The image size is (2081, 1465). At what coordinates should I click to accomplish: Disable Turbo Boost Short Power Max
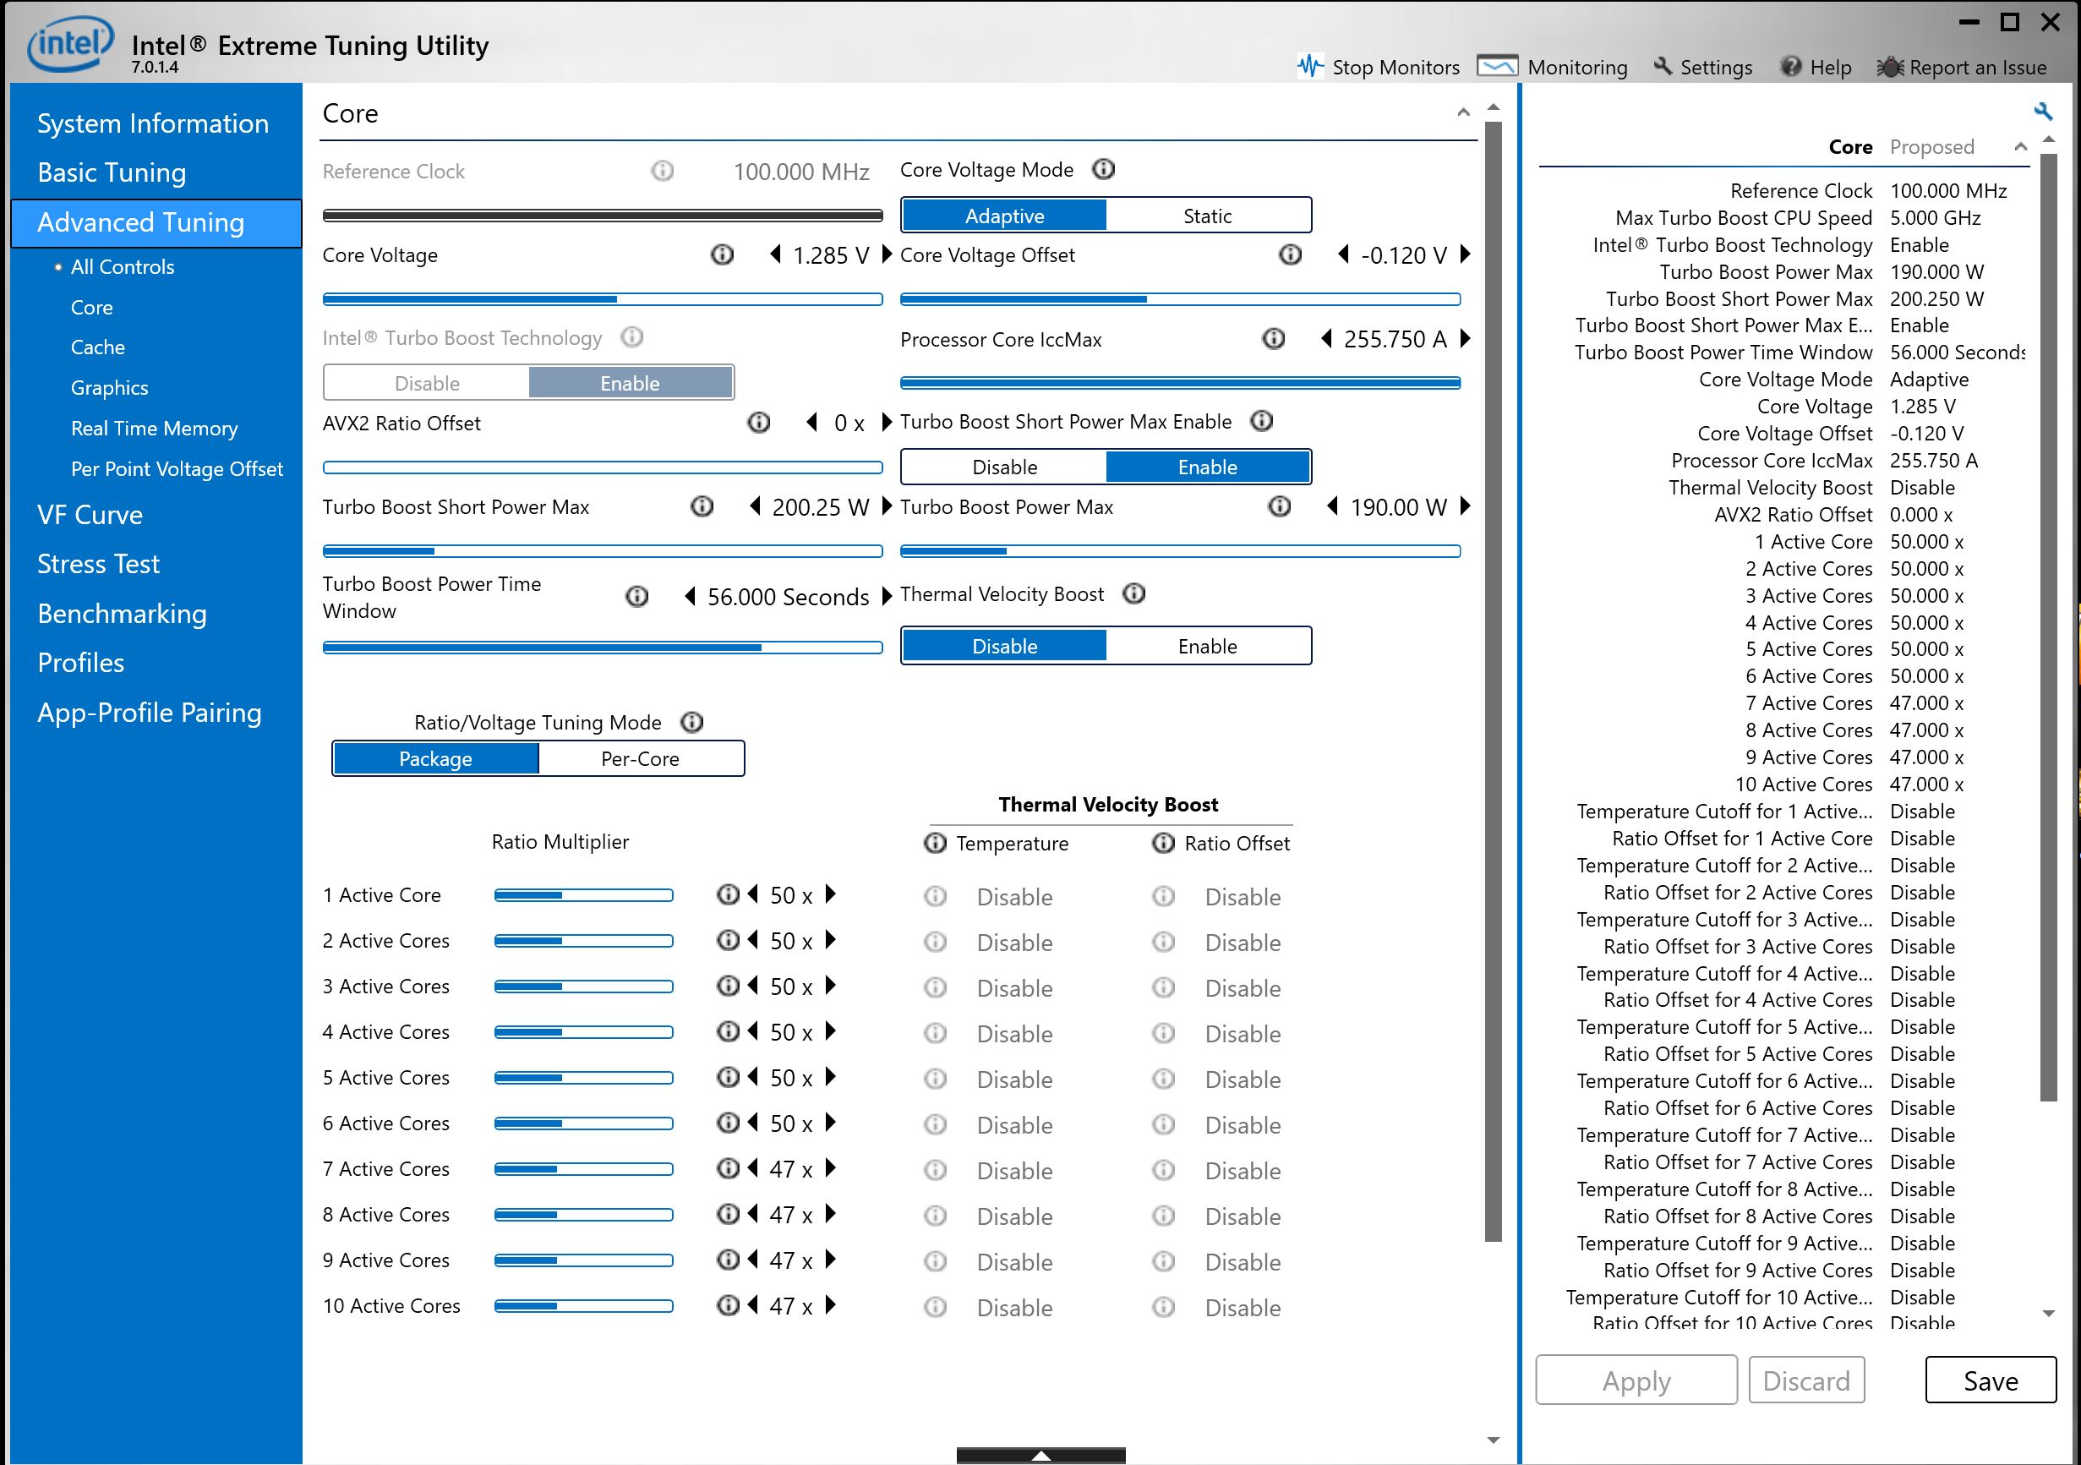1004,467
